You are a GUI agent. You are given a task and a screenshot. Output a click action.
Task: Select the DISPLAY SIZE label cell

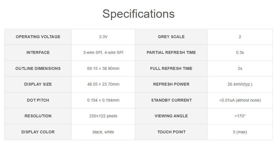tap(38, 84)
